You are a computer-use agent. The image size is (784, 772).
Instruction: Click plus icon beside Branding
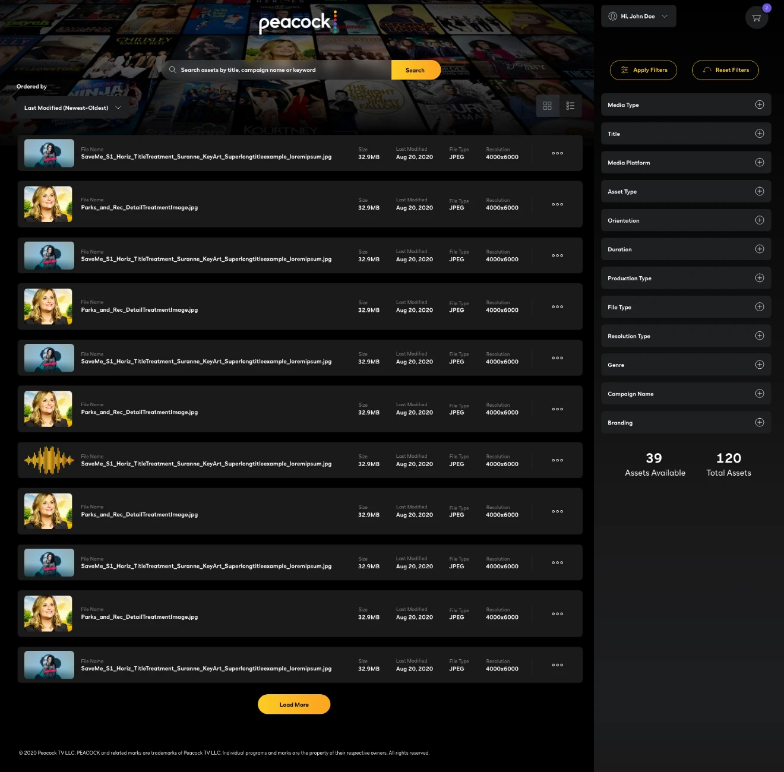(760, 422)
